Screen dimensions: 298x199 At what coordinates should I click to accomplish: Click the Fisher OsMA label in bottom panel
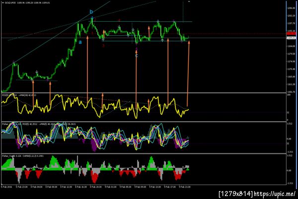23,156
